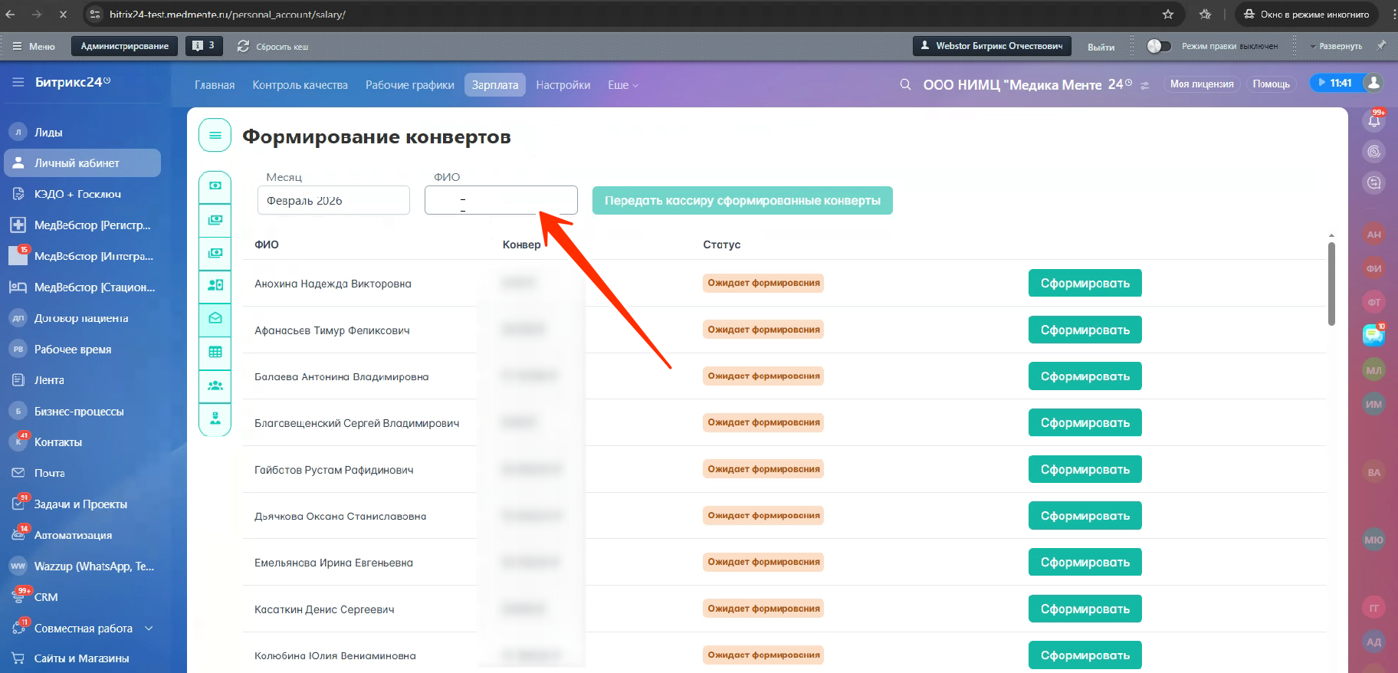Click the doctor icon at toolbar bottom
Viewport: 1398px width, 673px height.
(x=215, y=419)
